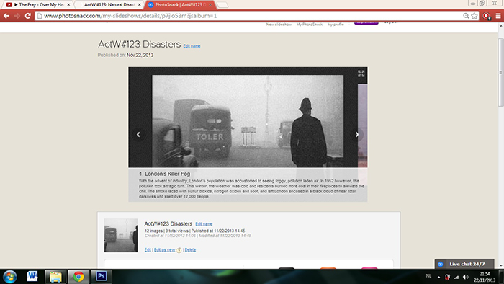
Task: Open the My PhotoSnack menu link
Action: [309, 25]
